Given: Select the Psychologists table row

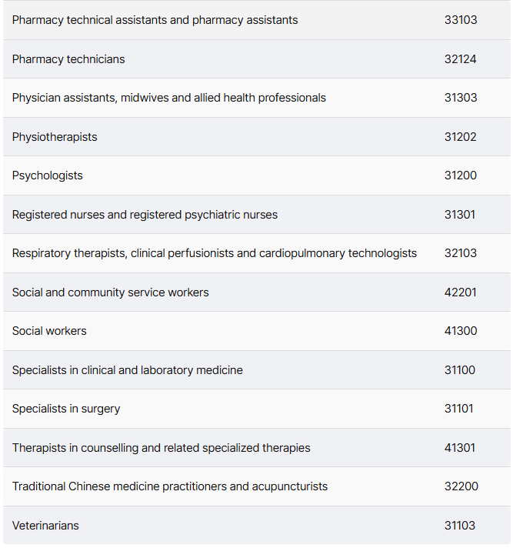Looking at the screenshot, I should 257,175.
